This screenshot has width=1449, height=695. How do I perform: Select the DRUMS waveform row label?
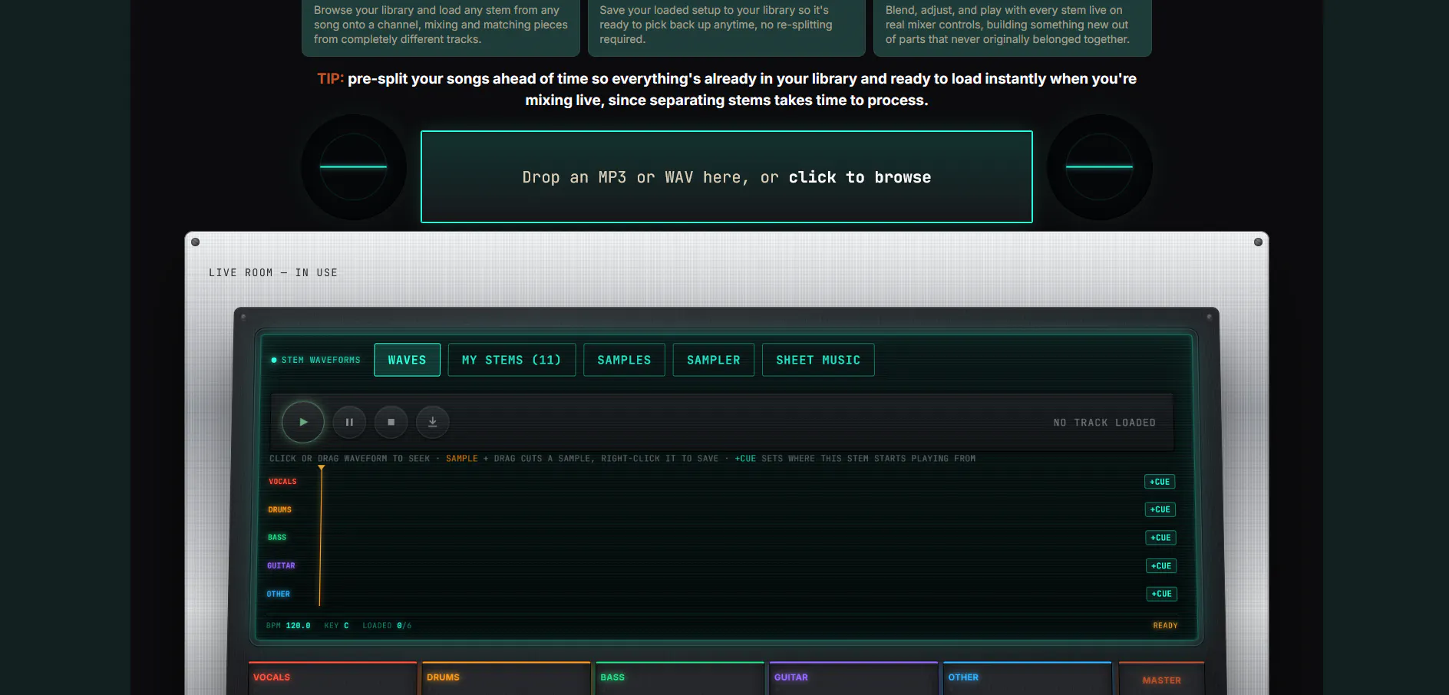pos(280,509)
